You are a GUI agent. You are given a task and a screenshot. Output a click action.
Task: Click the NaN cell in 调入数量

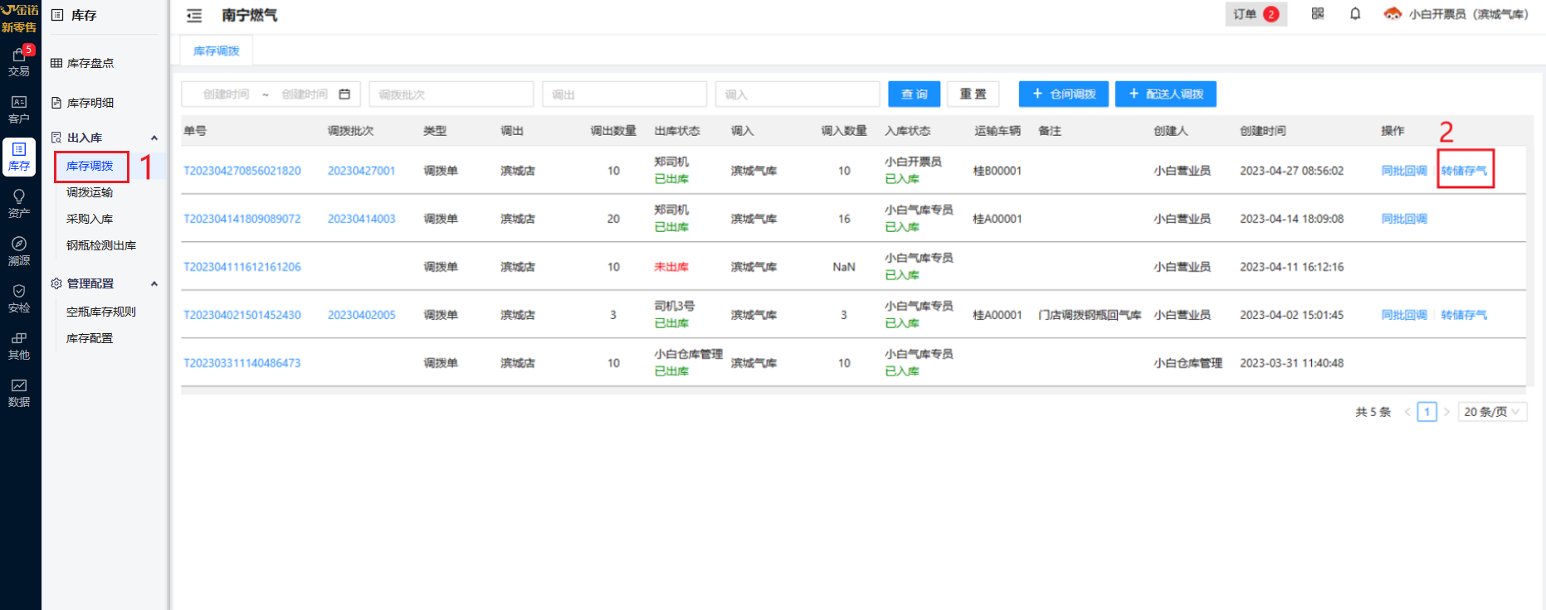[844, 267]
